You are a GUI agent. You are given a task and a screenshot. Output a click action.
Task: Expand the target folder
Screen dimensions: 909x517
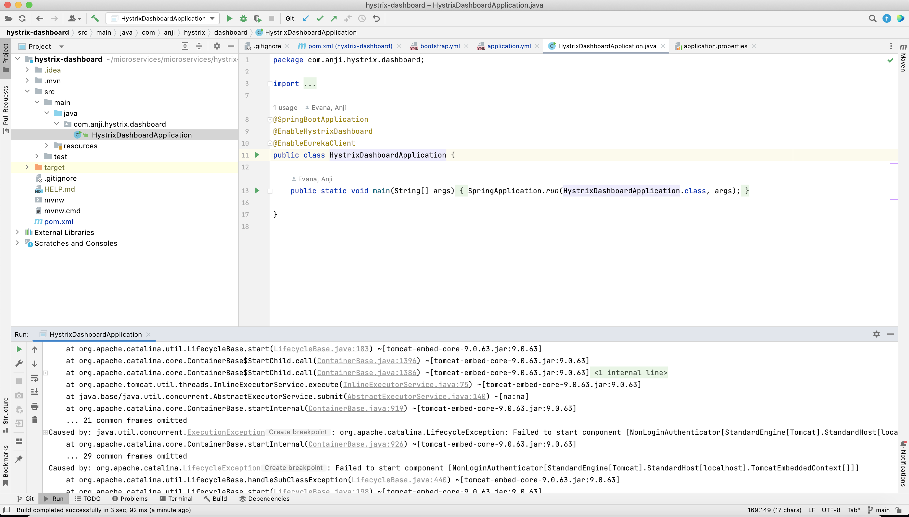click(27, 167)
